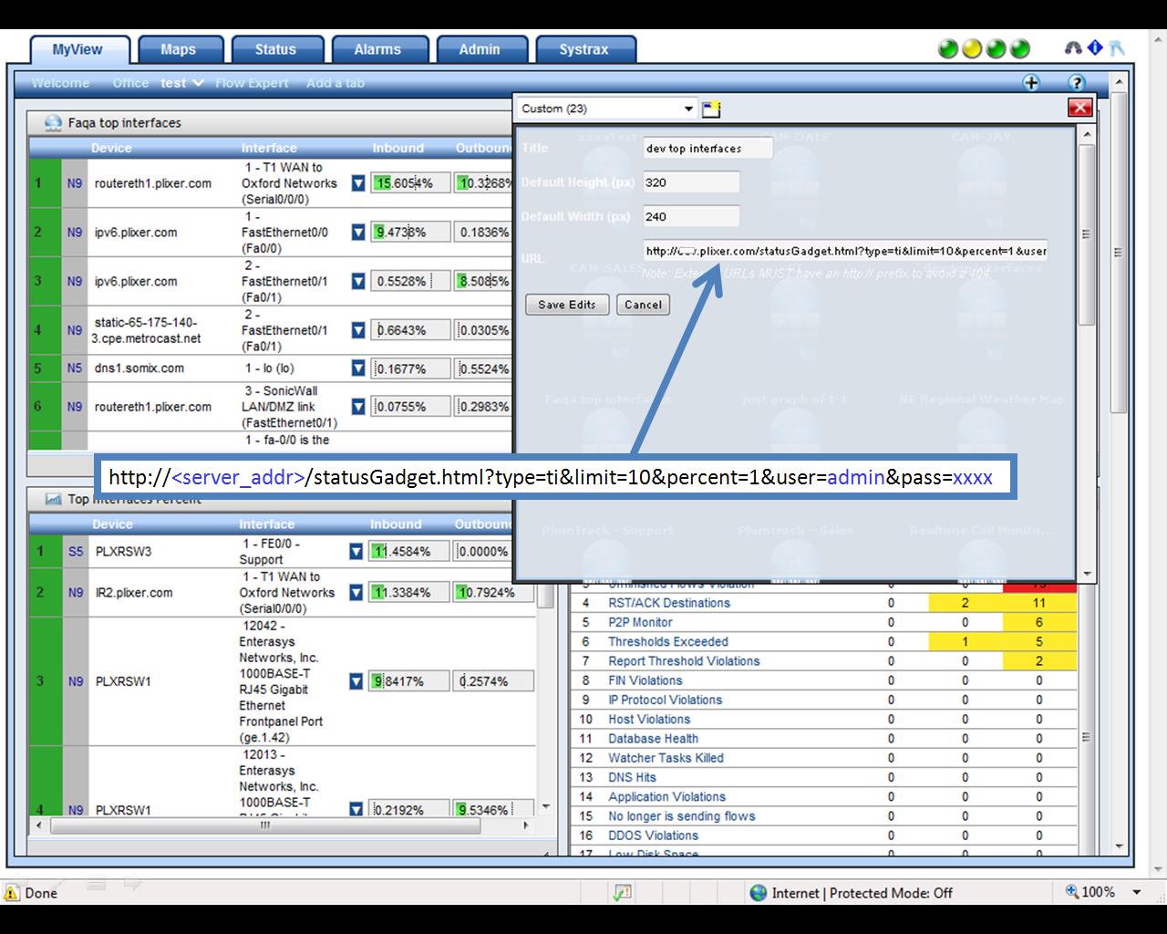The height and width of the screenshot is (934, 1167).
Task: Click the plus add gadget icon
Action: tap(1031, 83)
